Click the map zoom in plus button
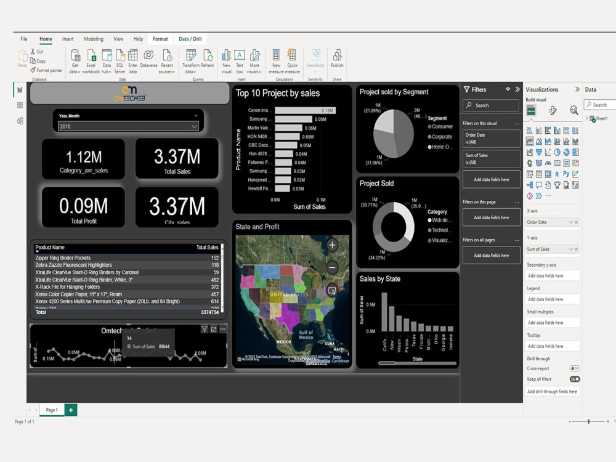The width and height of the screenshot is (616, 462). tap(332, 245)
